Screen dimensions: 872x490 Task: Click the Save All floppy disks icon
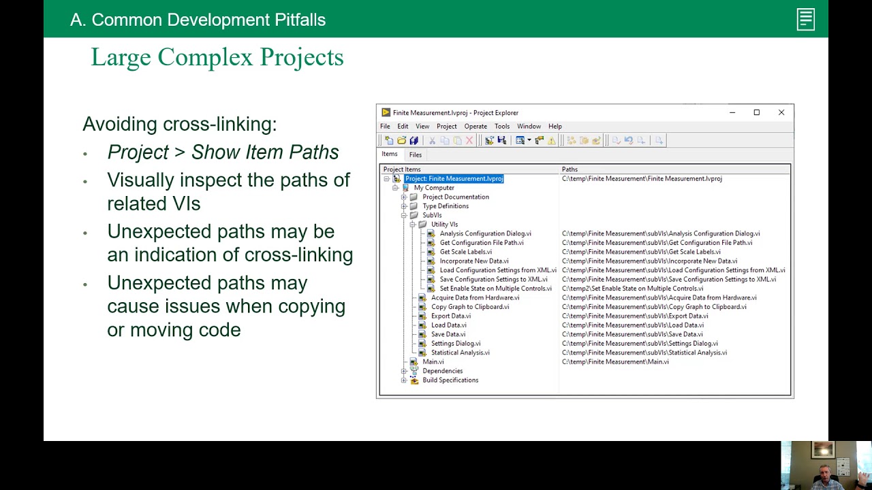414,140
